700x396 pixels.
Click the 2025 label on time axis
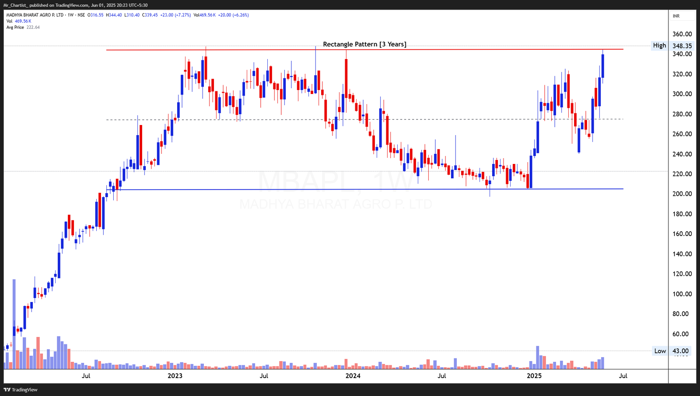(x=534, y=376)
